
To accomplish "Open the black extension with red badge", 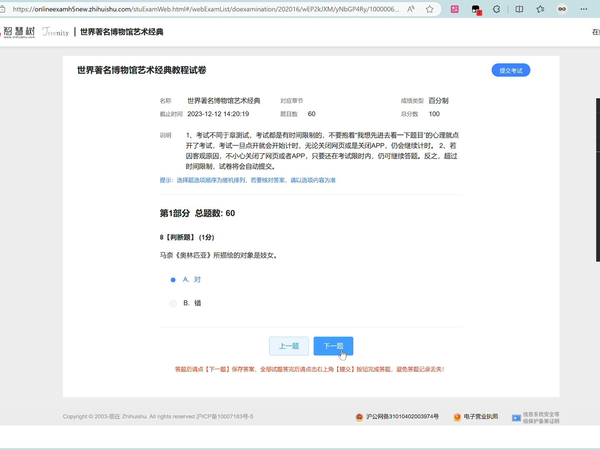I will click(x=476, y=9).
